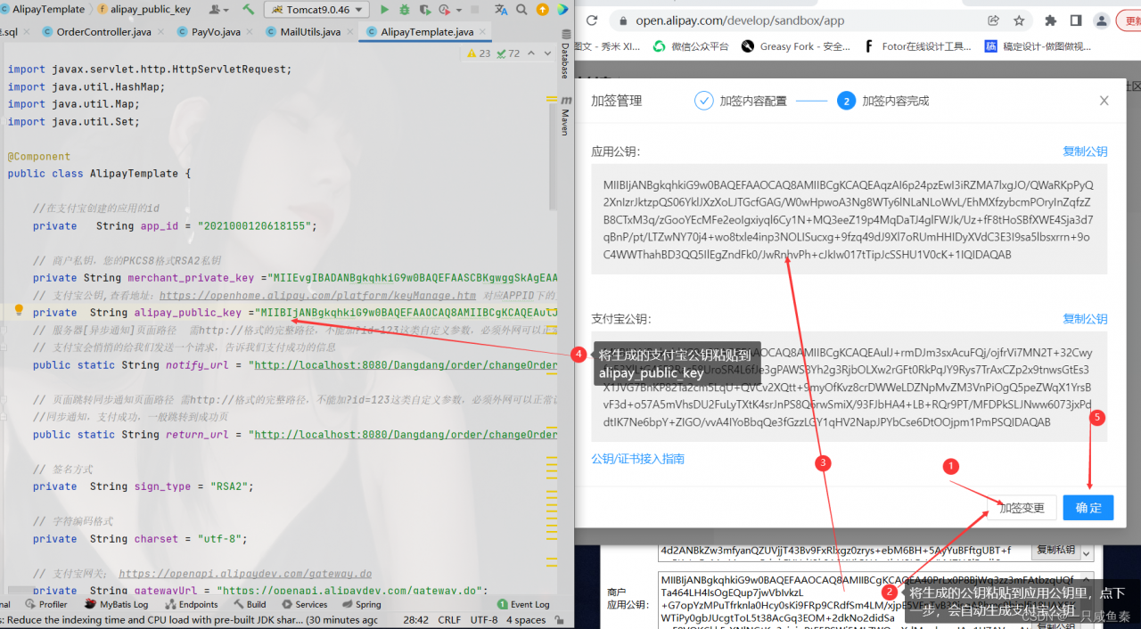Copy the 支付宝公钥 with 复制公钥 link
The height and width of the screenshot is (629, 1141).
pyautogui.click(x=1085, y=319)
